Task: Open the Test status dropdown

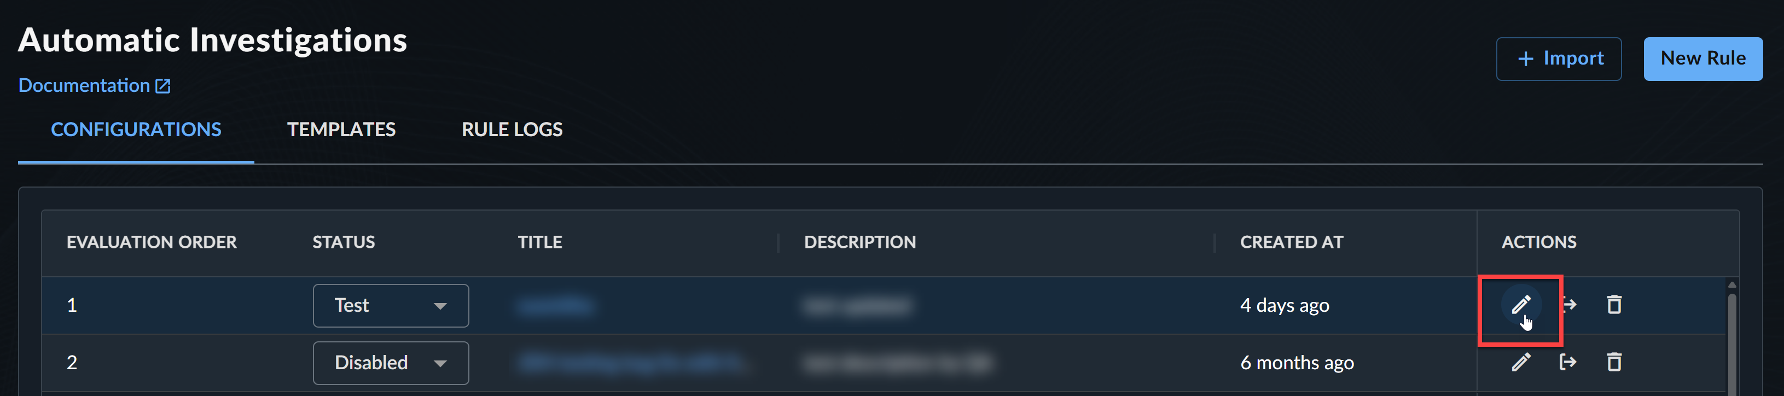Action: [391, 305]
